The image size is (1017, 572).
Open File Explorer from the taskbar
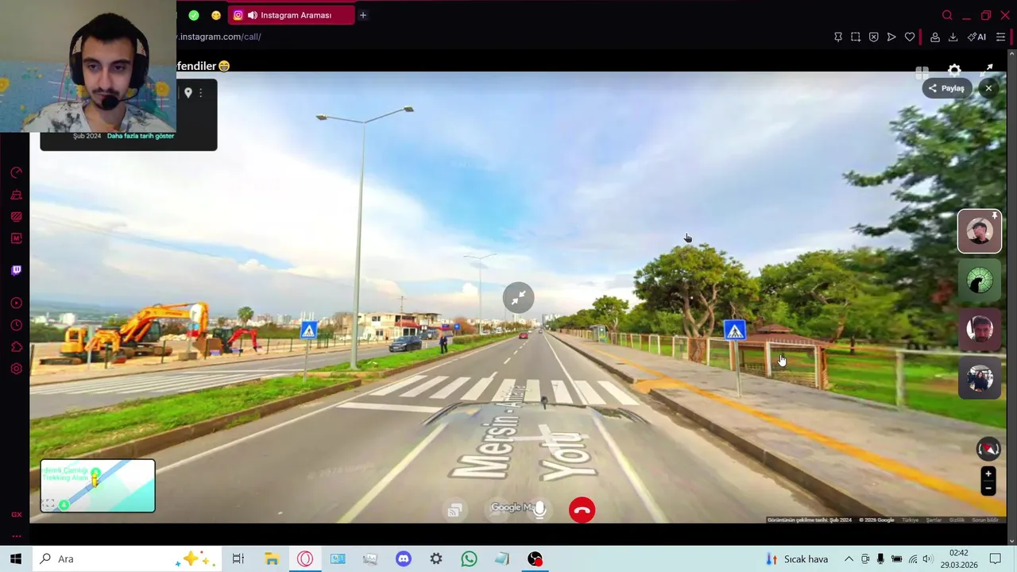pyautogui.click(x=272, y=559)
